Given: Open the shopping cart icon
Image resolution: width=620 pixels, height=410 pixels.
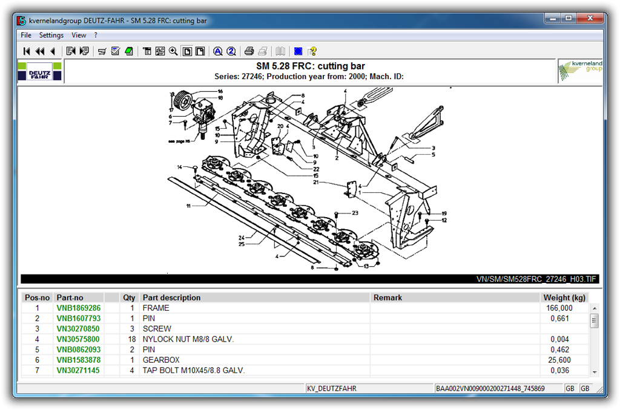Looking at the screenshot, I should (102, 51).
